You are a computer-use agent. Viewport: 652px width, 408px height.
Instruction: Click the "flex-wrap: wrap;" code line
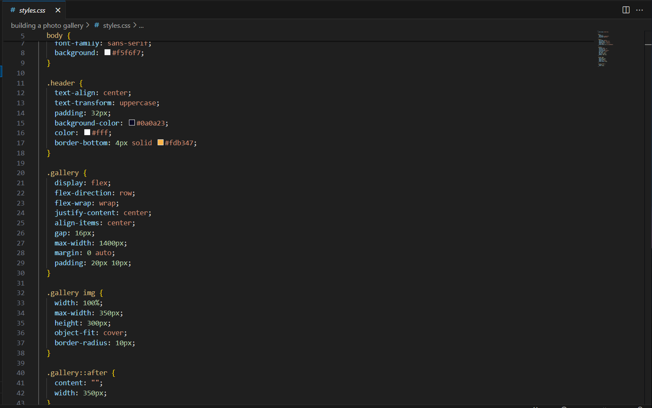pos(86,203)
